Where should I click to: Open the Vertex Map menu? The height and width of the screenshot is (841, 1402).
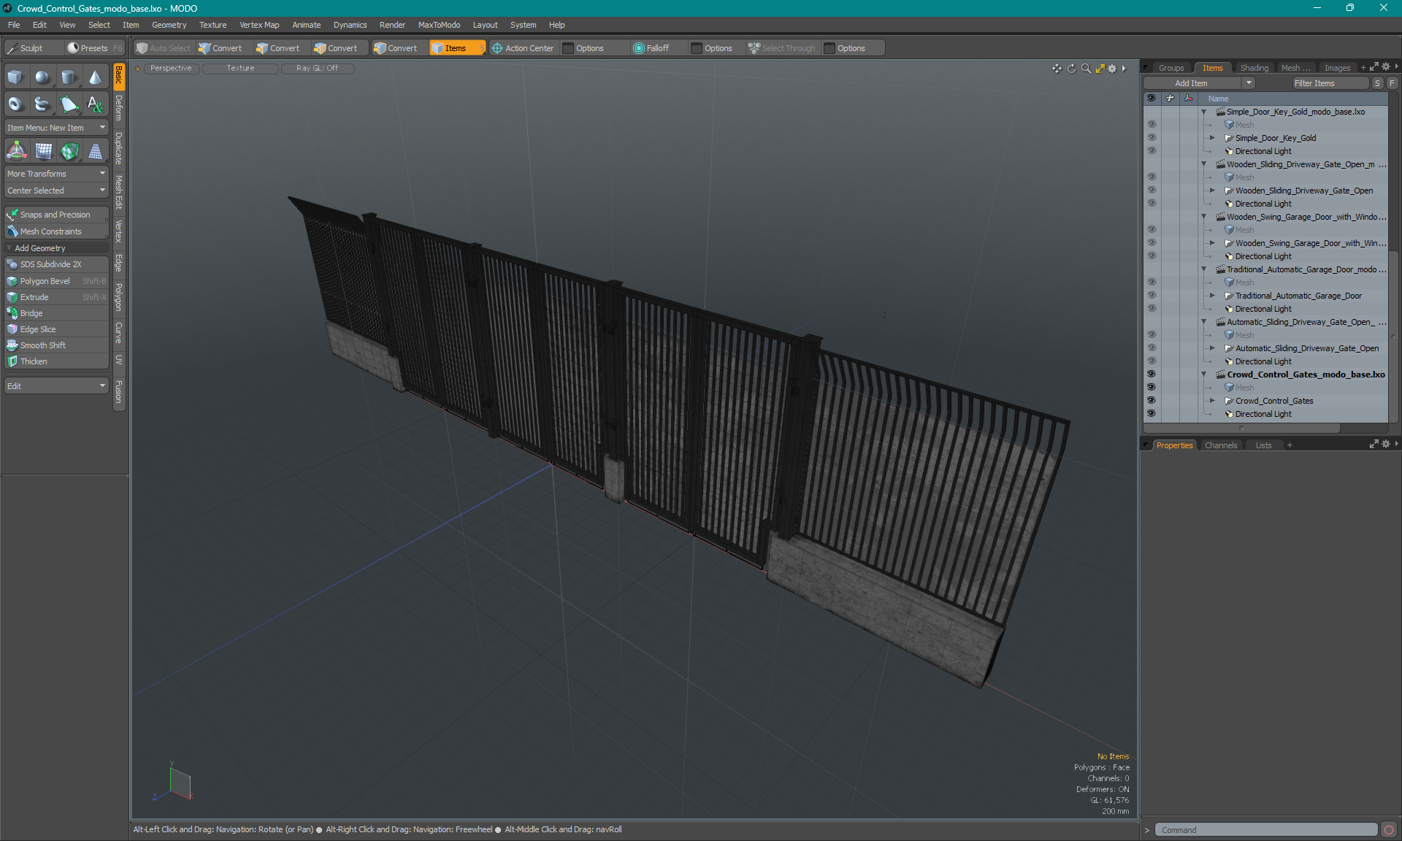pos(259,25)
